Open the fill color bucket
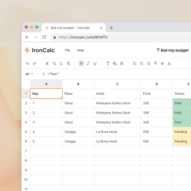191x191 pixels. click(115, 63)
